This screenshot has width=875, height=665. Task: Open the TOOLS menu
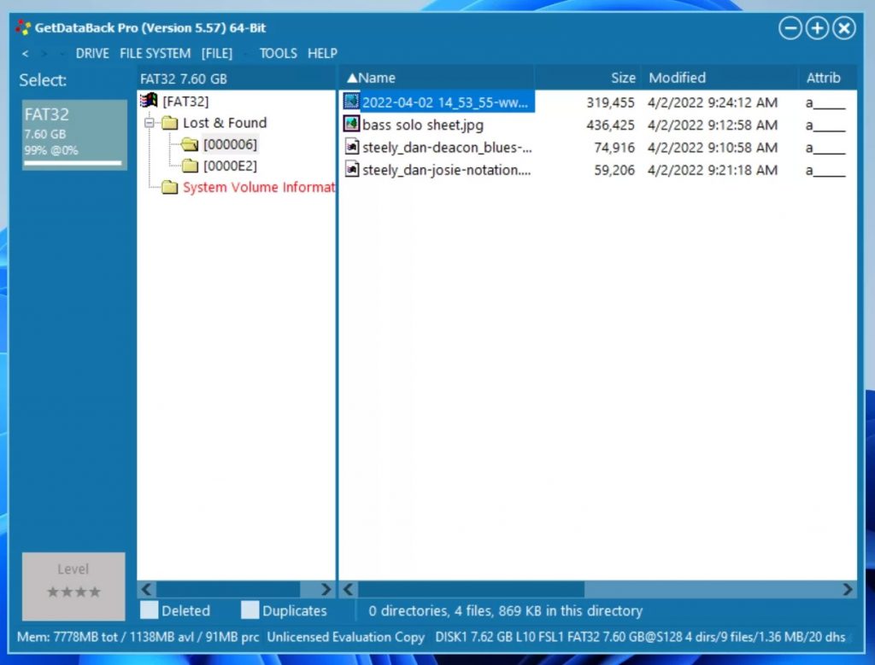coord(278,53)
